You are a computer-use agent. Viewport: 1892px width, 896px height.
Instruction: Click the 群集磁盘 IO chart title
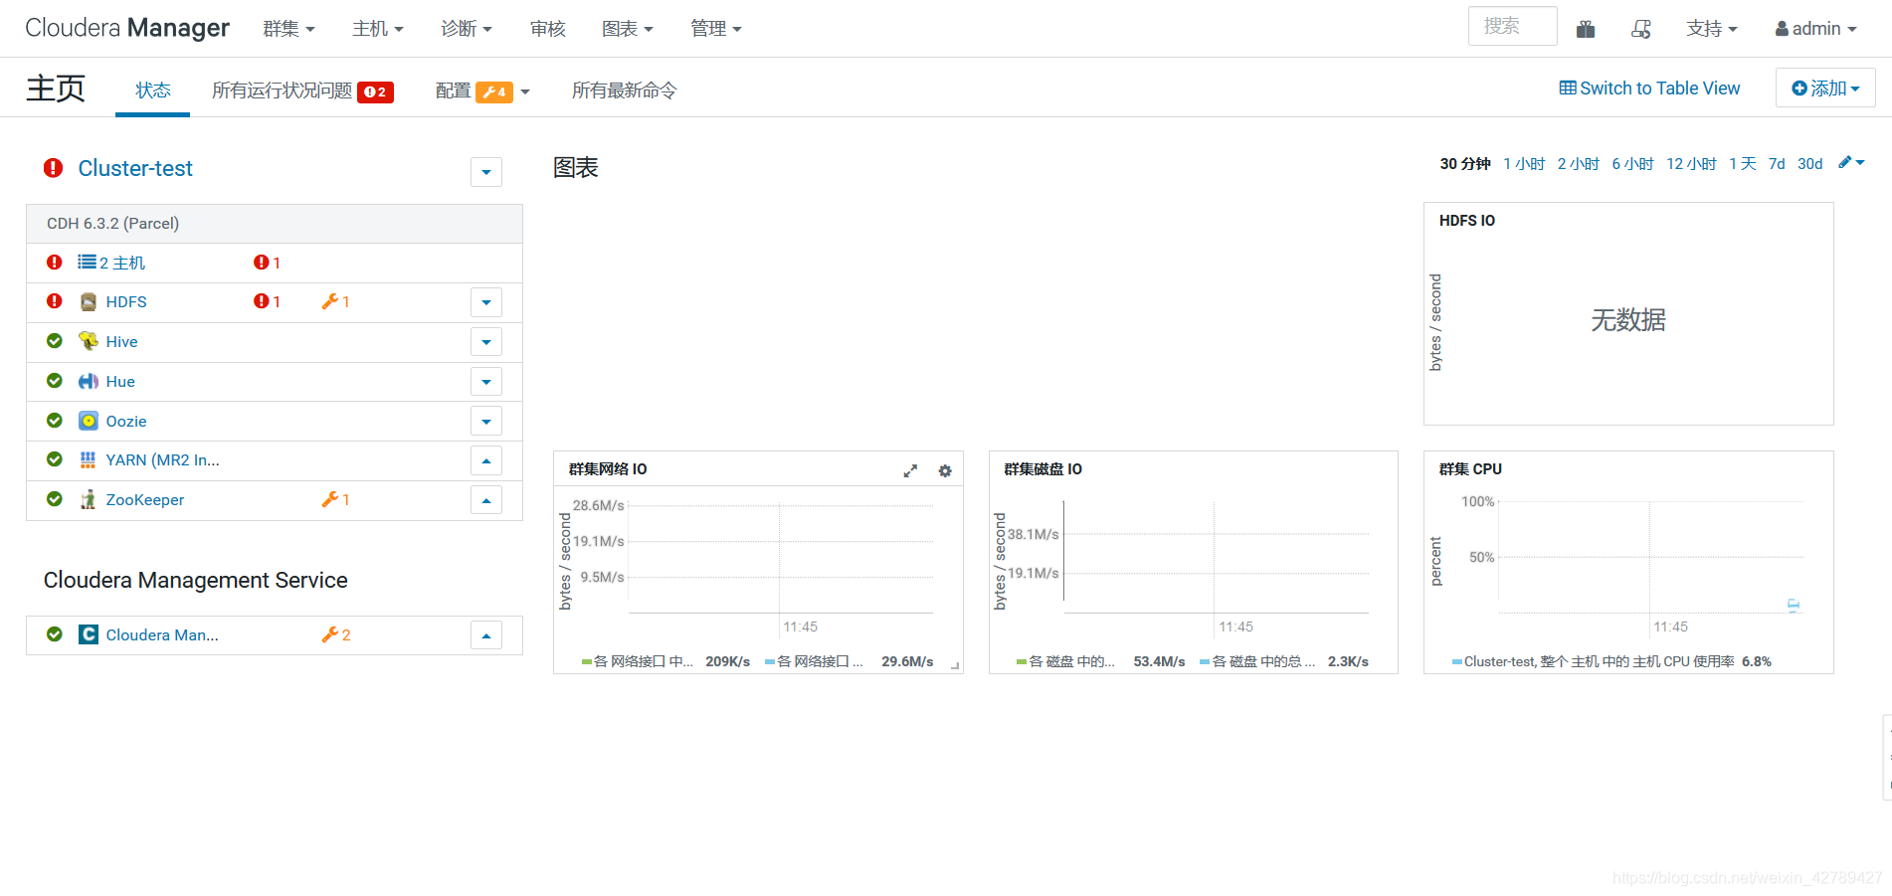tap(1043, 469)
